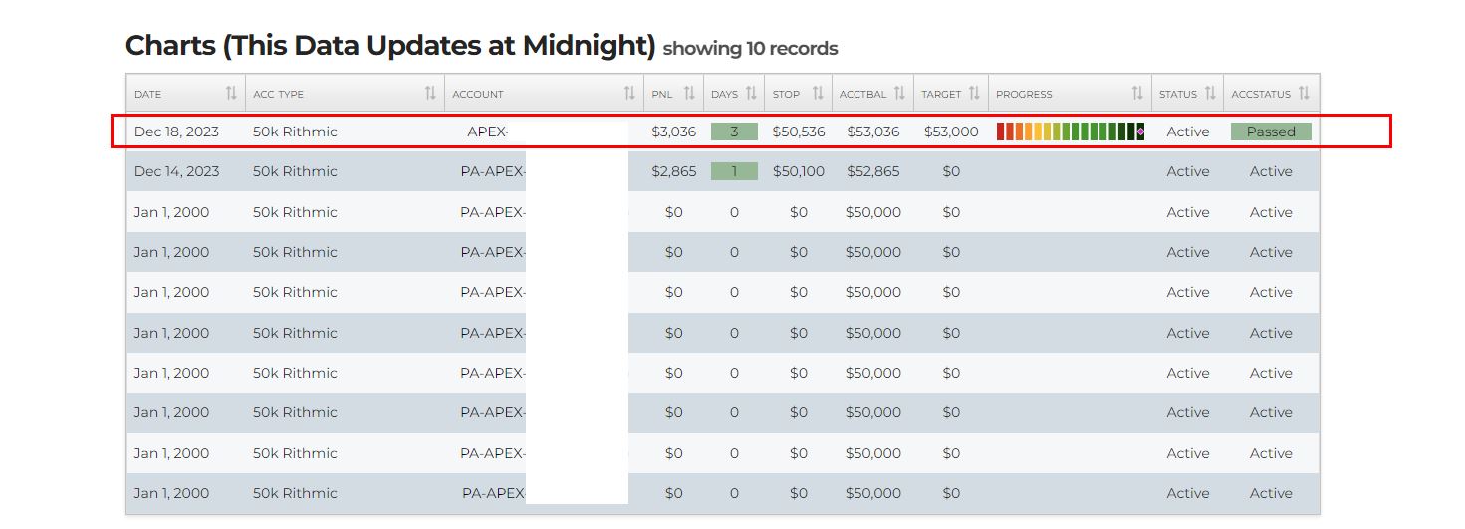Viewport: 1465px width, 529px height.
Task: Click the STOP header label
Action: click(x=786, y=94)
